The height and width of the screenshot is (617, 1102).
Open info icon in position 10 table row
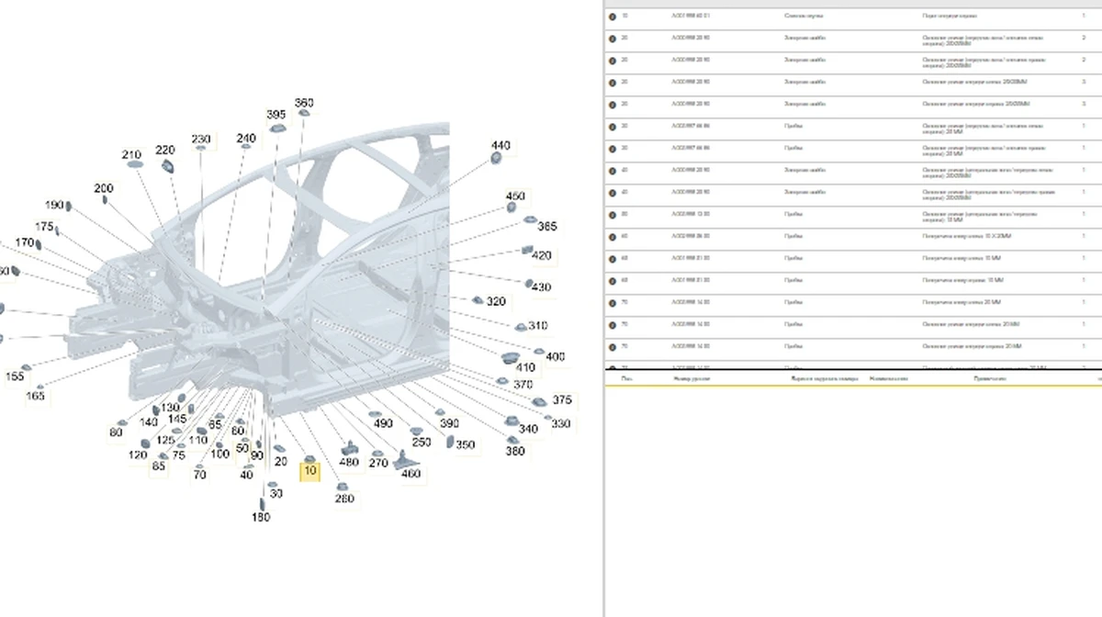click(613, 16)
